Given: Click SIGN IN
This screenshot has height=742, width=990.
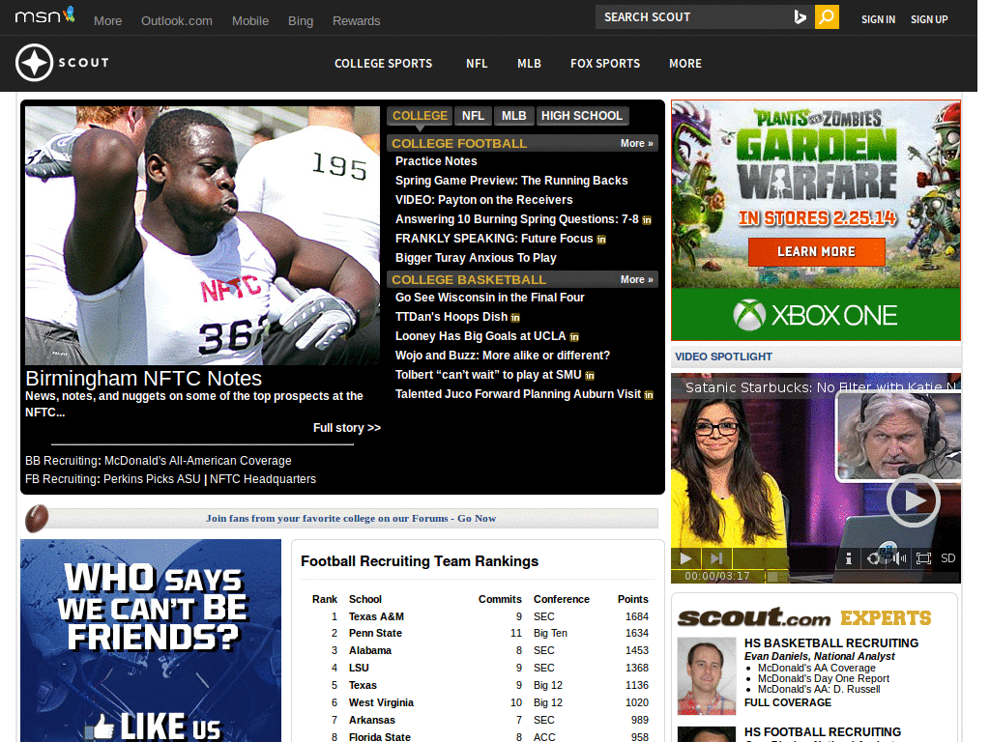Looking at the screenshot, I should point(878,19).
